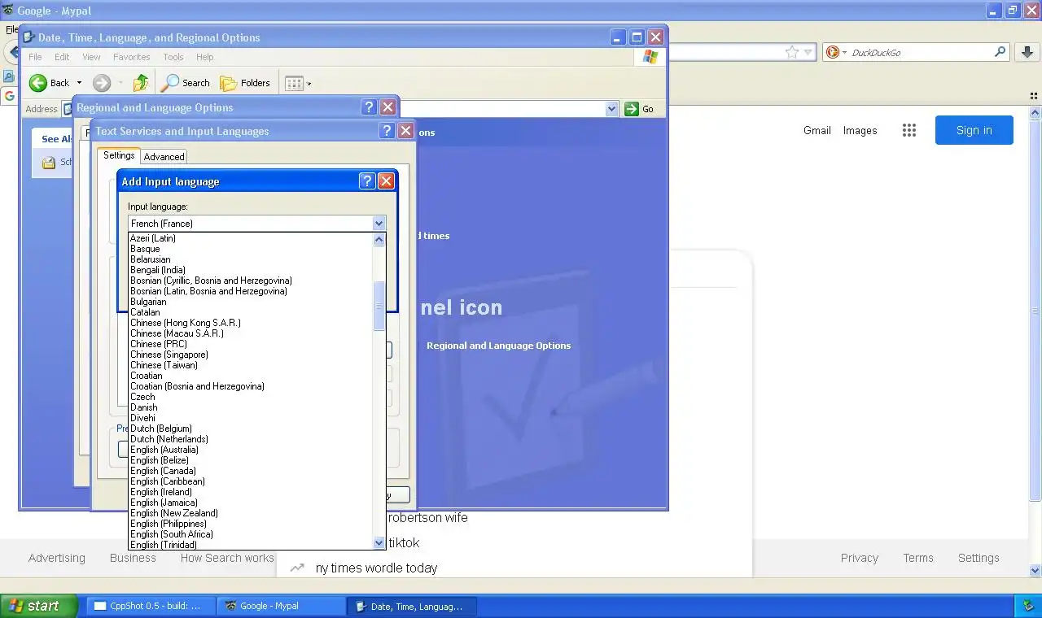Open the Advertising footer link

(57, 558)
